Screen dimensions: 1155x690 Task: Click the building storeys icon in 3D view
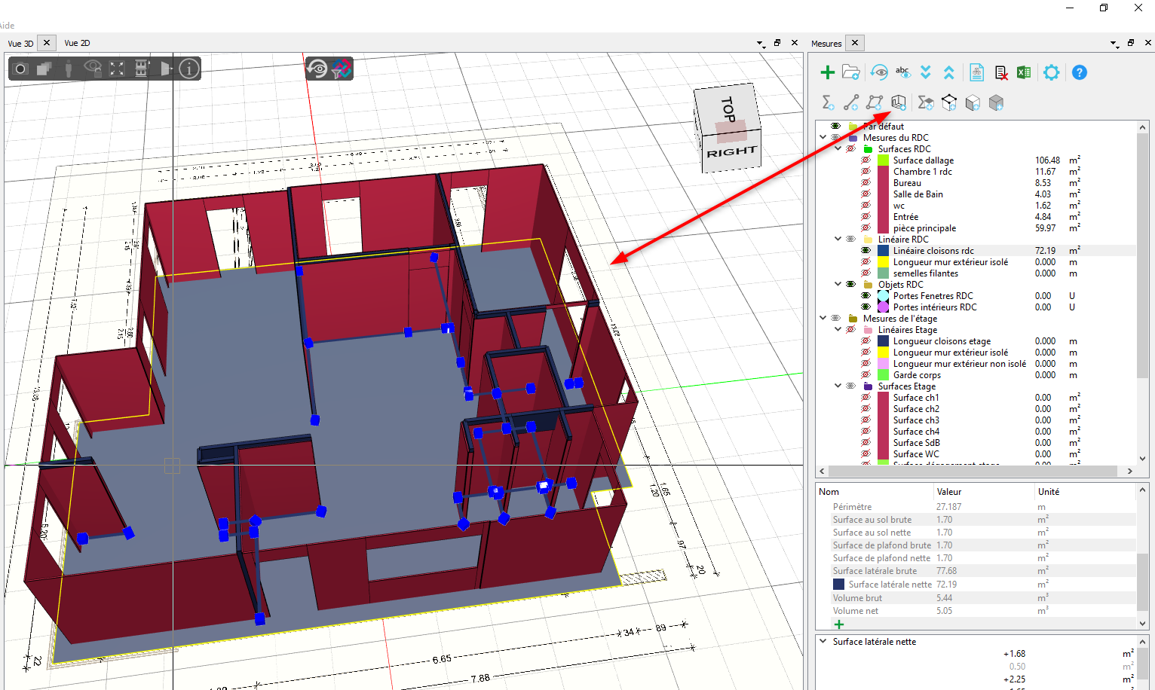point(141,69)
